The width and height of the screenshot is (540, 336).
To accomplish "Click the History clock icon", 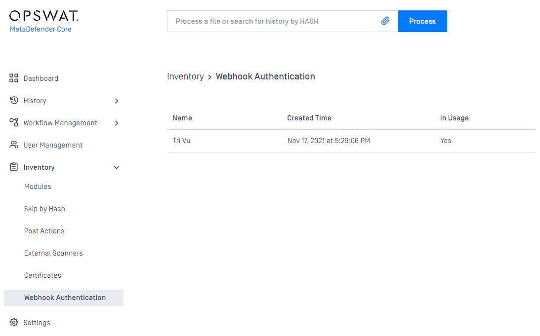I will pos(14,100).
